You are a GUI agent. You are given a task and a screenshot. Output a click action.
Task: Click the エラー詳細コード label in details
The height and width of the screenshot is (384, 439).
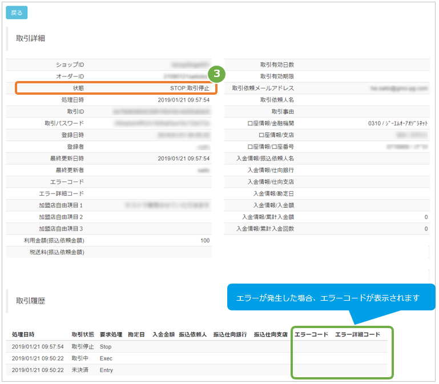click(x=61, y=194)
